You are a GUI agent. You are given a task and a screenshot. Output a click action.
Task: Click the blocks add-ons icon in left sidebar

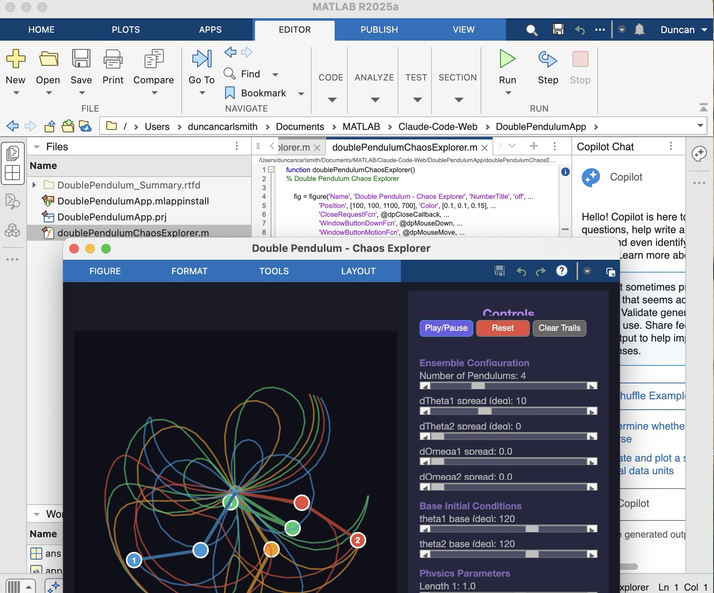(12, 230)
